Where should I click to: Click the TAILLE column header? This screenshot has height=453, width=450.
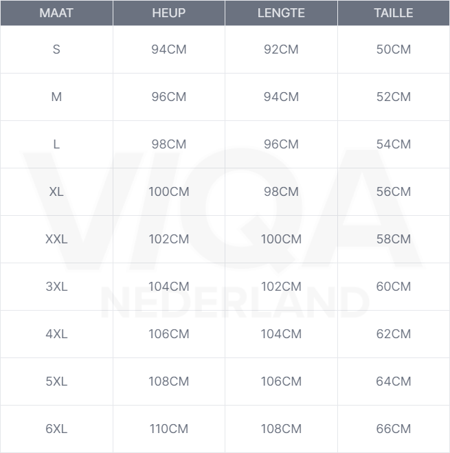[394, 13]
